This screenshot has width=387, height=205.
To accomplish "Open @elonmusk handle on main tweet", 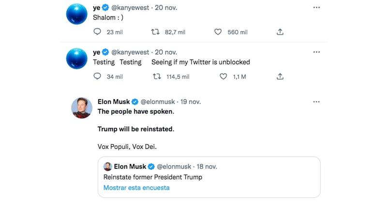I will (x=158, y=102).
